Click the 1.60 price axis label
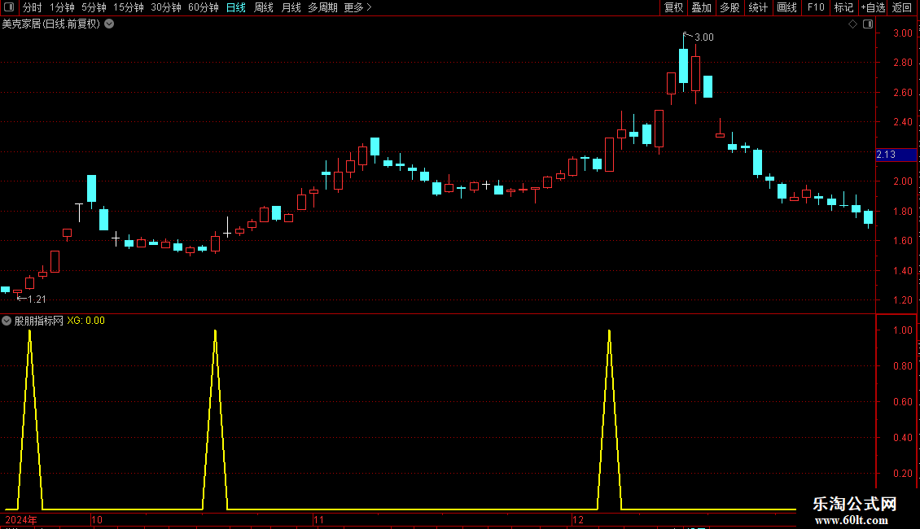This screenshot has width=920, height=529. tap(903, 241)
